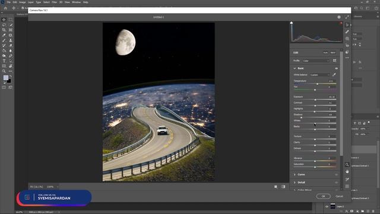Select Photoshop Crop tool
This screenshot has width=380, height=214.
click(x=4, y=30)
